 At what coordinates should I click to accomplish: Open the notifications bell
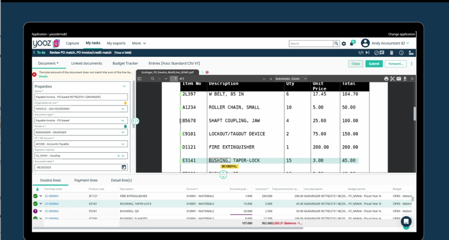[x=352, y=43]
